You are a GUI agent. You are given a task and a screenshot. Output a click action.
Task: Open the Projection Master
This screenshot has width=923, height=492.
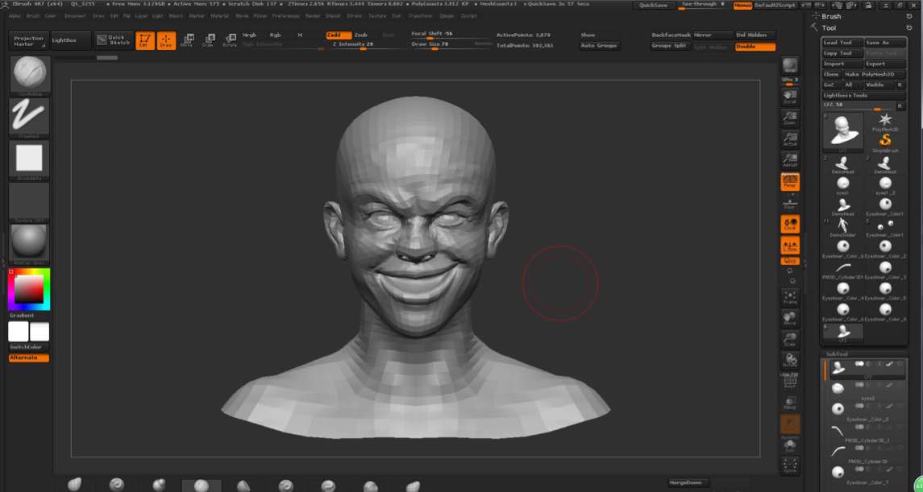(29, 40)
